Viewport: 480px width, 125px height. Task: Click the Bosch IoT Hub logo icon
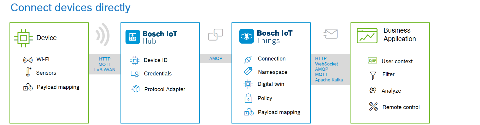pos(132,37)
